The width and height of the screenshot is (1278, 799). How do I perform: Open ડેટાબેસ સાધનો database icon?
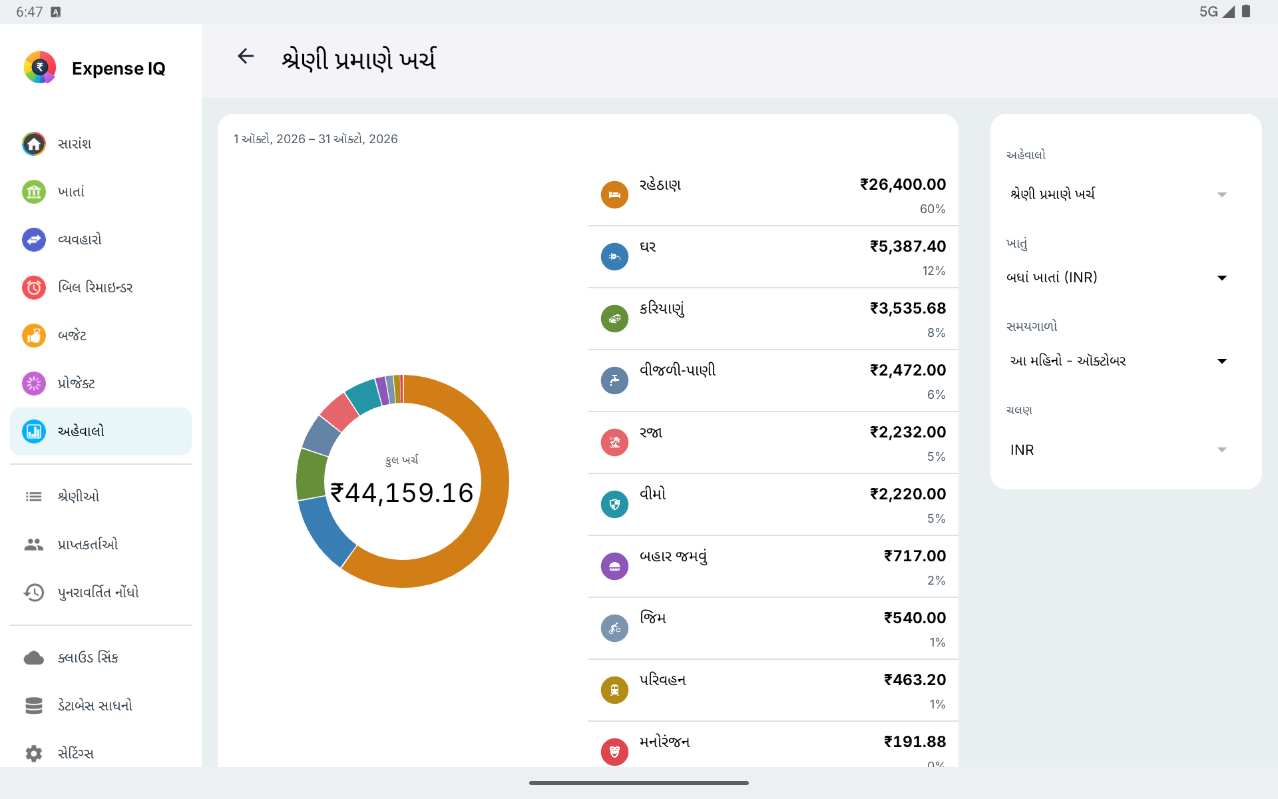pos(34,706)
